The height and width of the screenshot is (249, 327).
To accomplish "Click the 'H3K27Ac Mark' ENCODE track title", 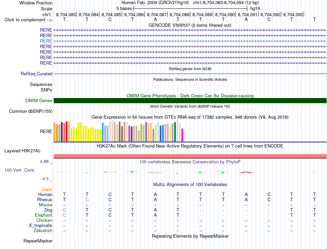I will tap(190, 146).
